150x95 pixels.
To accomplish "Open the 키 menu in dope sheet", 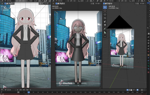I will pos(30,90).
